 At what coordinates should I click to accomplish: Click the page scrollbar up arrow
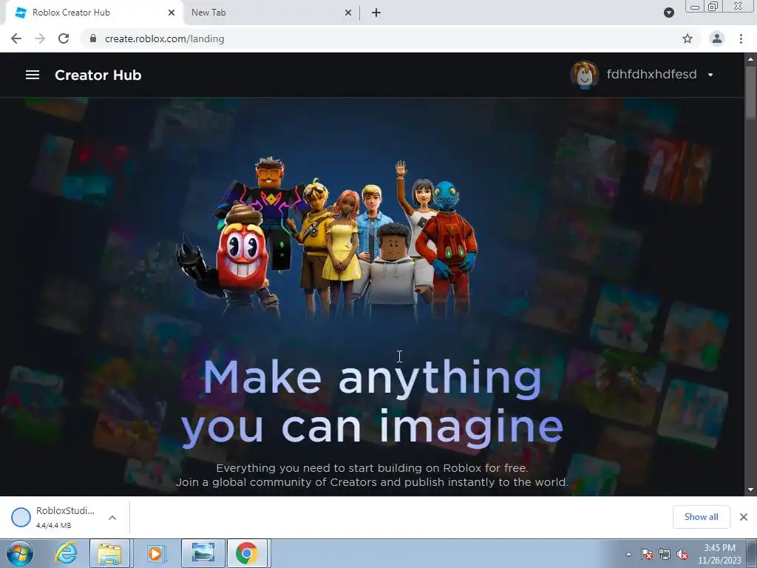[750, 59]
